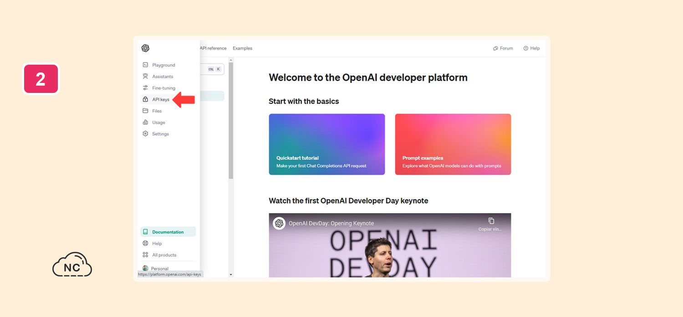
Task: Click the Fine-tuning sliders icon
Action: 145,88
